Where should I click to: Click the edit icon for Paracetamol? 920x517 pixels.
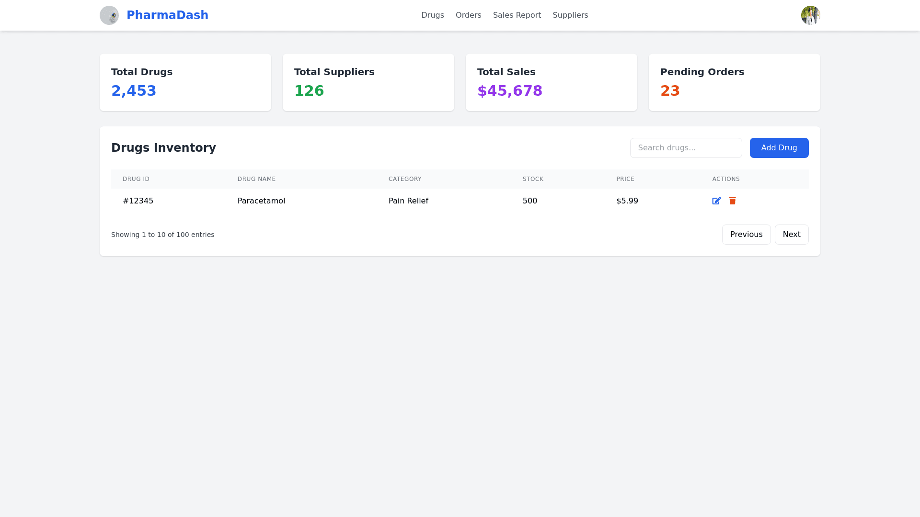[716, 201]
